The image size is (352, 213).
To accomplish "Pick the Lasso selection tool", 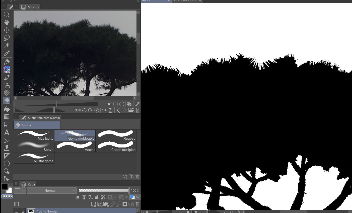I will [7, 38].
